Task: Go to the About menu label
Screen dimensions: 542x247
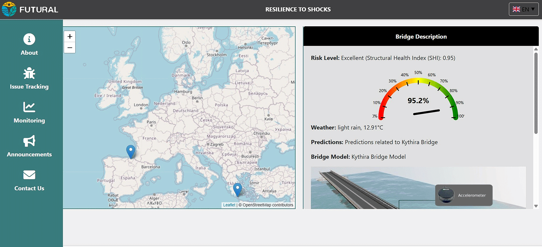Action: [29, 53]
